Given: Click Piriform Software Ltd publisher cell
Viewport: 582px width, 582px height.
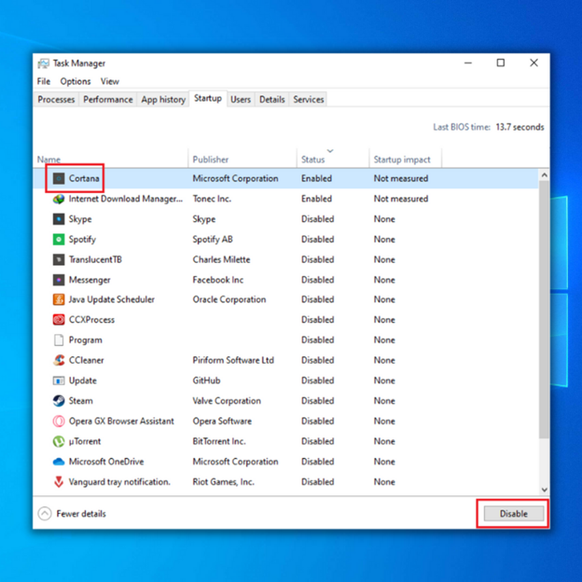Looking at the screenshot, I should tap(233, 360).
